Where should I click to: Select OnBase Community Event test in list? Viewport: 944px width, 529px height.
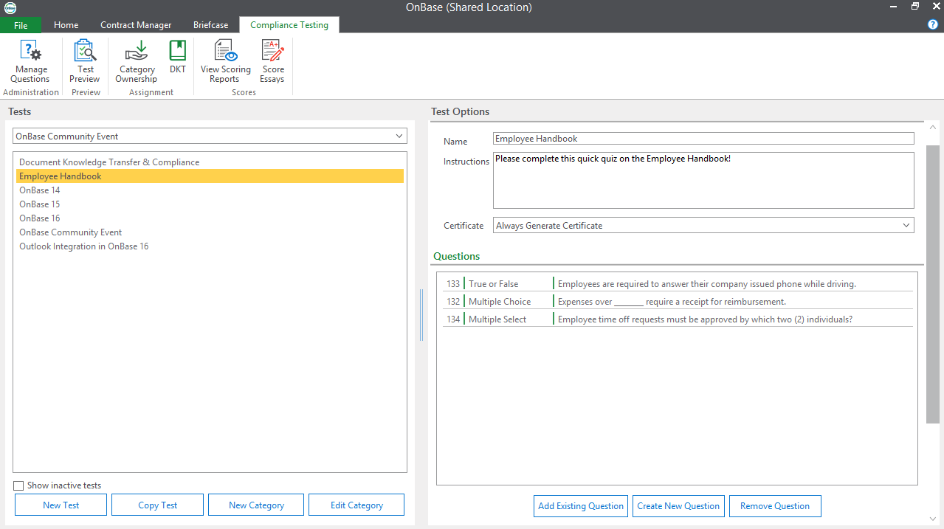210,232
